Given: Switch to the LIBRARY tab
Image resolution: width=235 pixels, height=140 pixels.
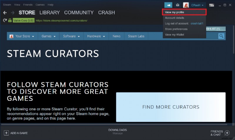Looking at the screenshot, I should pos(50,12).
